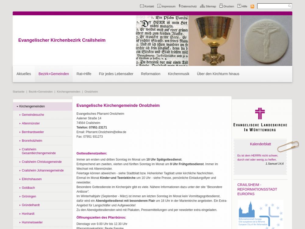305x229 pixels.
Task: Click the Kontakt envelope icon
Action: click(x=142, y=6)
